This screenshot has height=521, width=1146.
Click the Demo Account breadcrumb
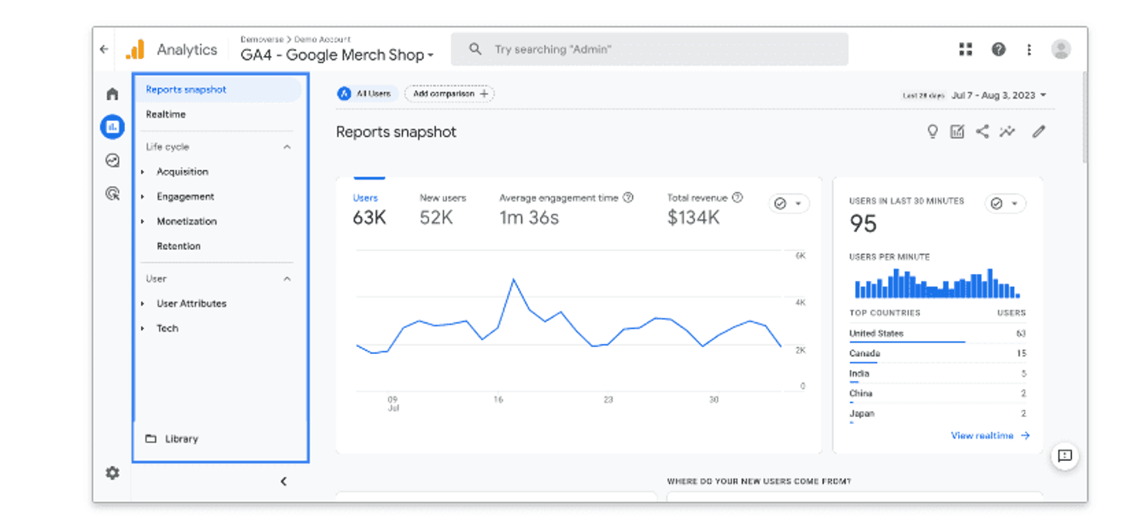(323, 39)
